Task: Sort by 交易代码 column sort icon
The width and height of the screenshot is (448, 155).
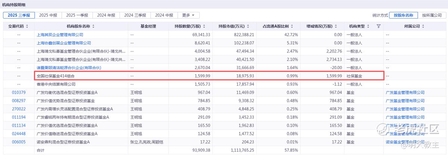Action: (27, 26)
